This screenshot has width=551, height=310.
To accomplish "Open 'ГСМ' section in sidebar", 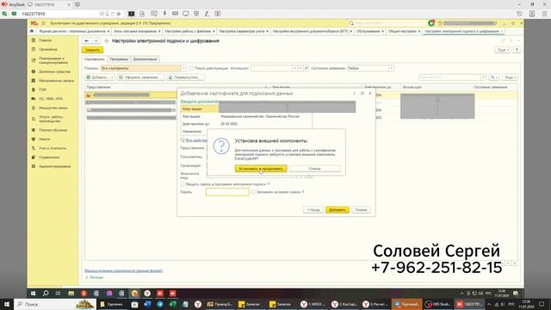I will (42, 90).
